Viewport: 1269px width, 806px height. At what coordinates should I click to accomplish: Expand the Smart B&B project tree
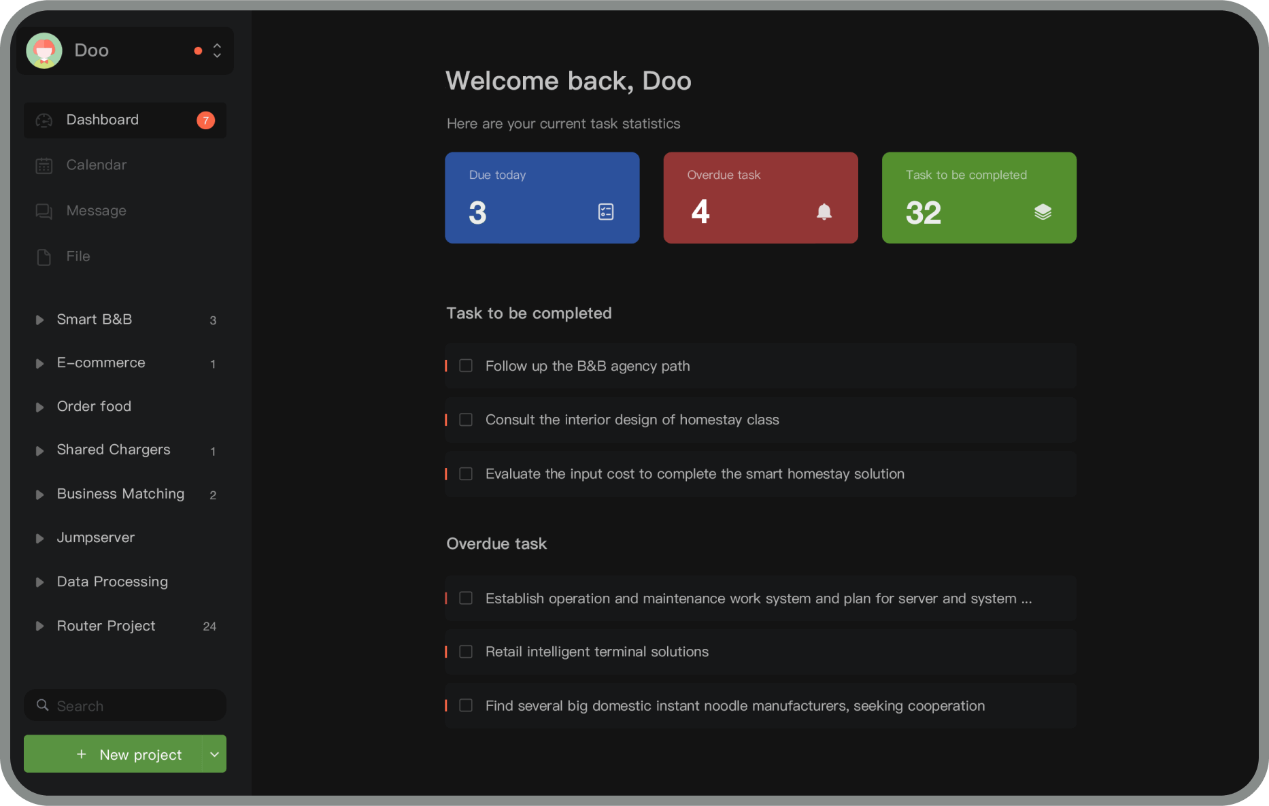coord(39,320)
